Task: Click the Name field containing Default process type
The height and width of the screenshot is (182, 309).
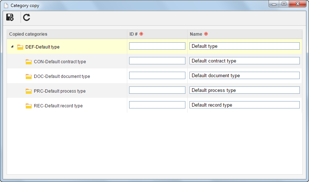Action: tap(245, 90)
